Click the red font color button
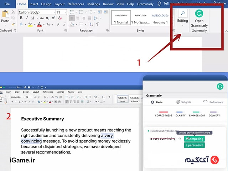The height and width of the screenshot is (171, 228). 39,25
